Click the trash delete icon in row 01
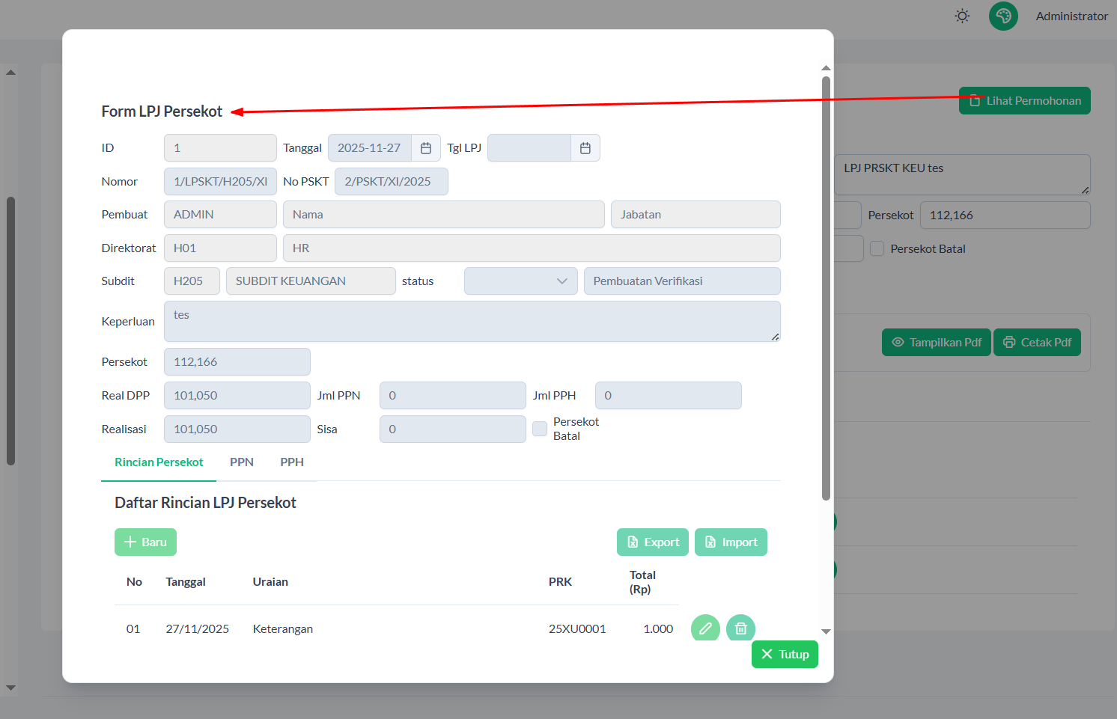The width and height of the screenshot is (1117, 719). click(740, 628)
